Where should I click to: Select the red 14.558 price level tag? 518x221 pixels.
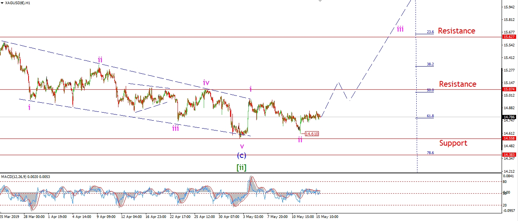pyautogui.click(x=509, y=139)
